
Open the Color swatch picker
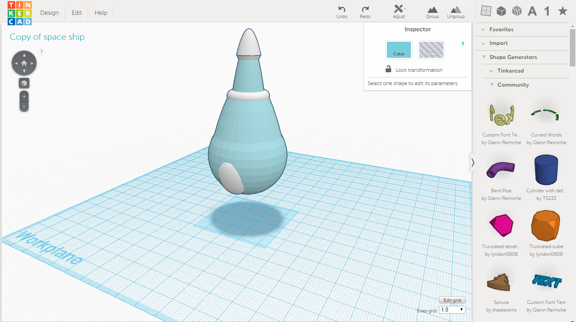[399, 50]
